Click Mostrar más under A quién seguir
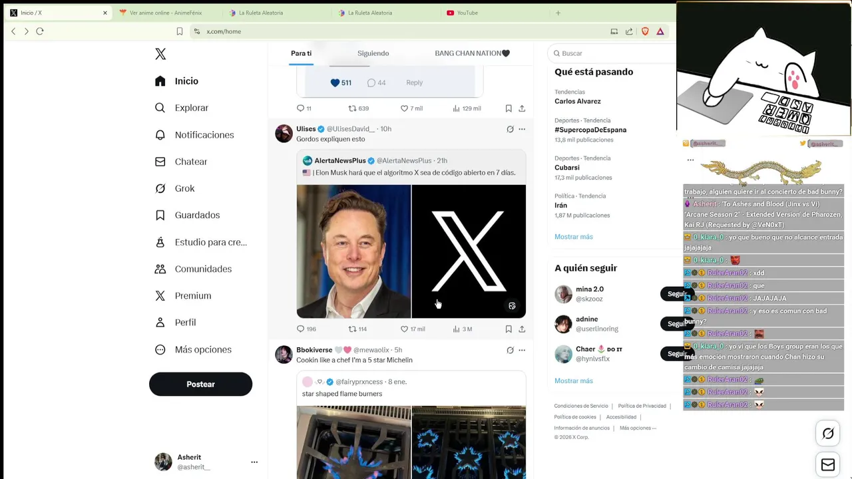The height and width of the screenshot is (479, 852). pyautogui.click(x=574, y=381)
